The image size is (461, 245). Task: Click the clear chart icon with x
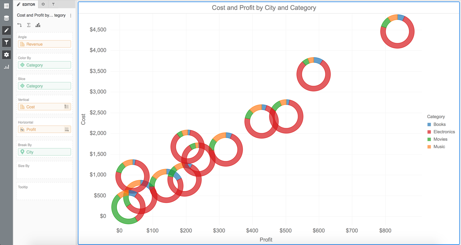[x=38, y=25]
